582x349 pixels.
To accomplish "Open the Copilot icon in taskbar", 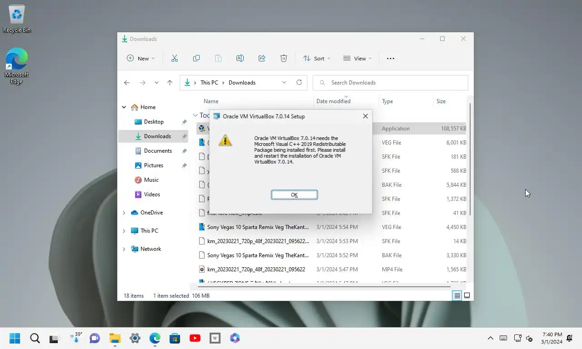I will (235, 338).
